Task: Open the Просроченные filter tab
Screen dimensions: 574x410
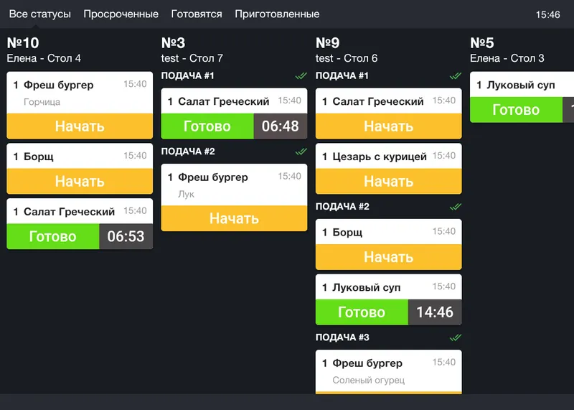Action: [121, 14]
